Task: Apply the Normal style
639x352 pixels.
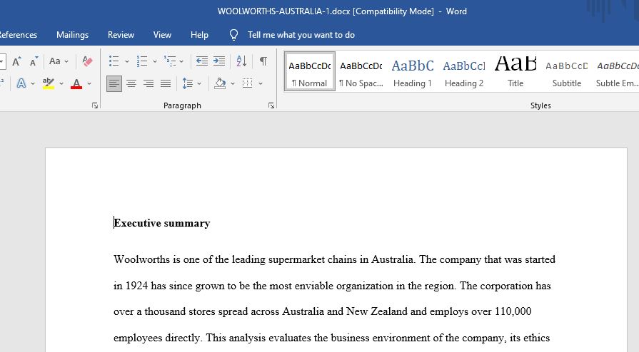Action: click(x=310, y=72)
